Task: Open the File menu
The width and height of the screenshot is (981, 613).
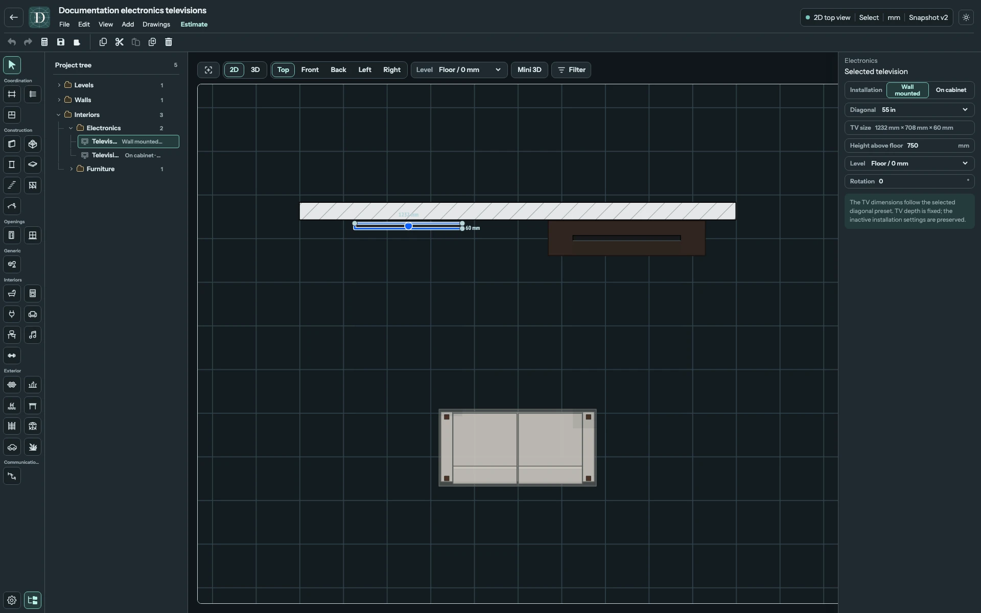Action: (x=64, y=25)
